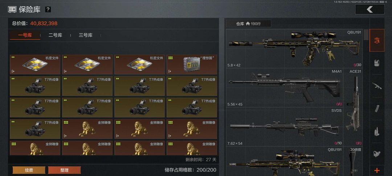Select the M4A1 rifle in warehouse

point(285,88)
